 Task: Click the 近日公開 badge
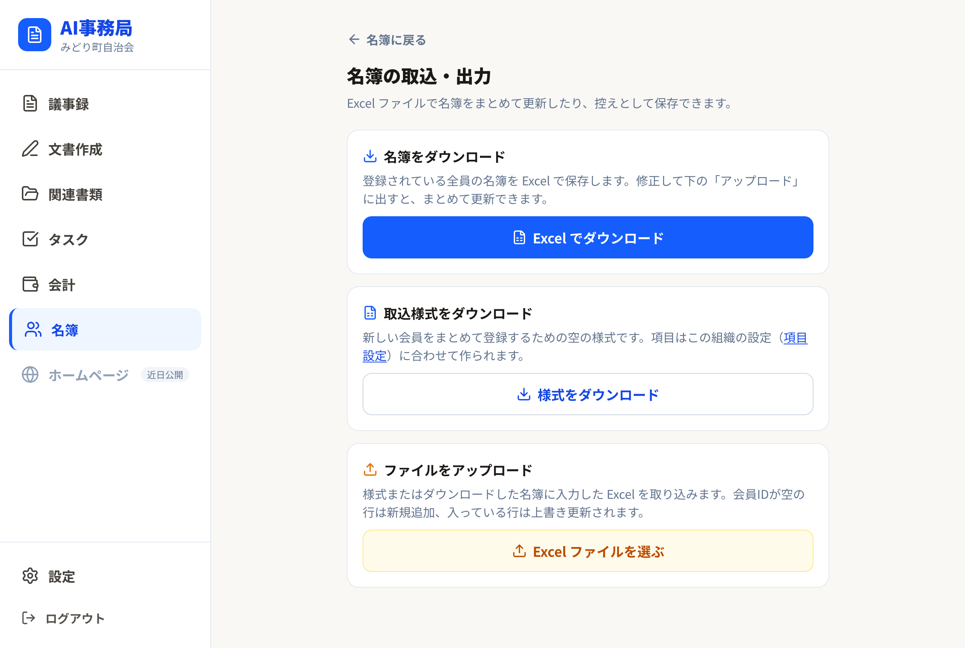pyautogui.click(x=165, y=374)
